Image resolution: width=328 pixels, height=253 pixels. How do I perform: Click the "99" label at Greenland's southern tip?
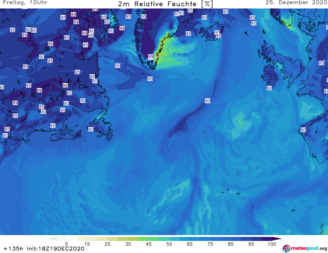pyautogui.click(x=151, y=57)
